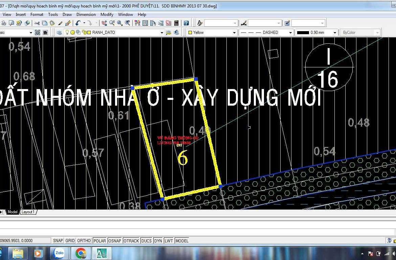This screenshot has width=396, height=260.
Task: Select the Pan Realtime hand tool
Action: point(104,23)
